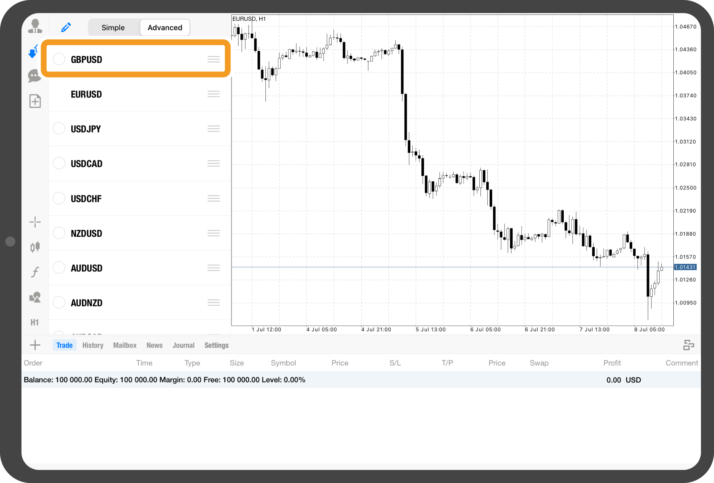
Task: Toggle the layout icon in Trade panel
Action: 688,345
